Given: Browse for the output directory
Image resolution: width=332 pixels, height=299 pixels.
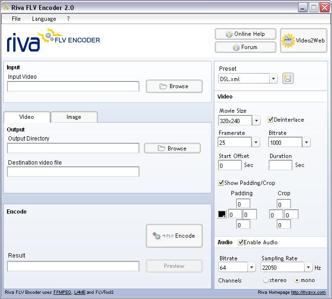Looking at the screenshot, I should click(172, 148).
